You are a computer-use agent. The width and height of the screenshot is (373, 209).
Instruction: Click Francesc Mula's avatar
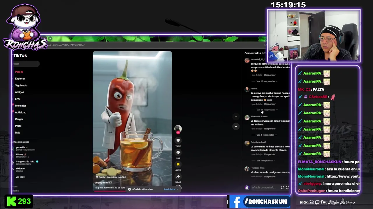tap(247, 169)
